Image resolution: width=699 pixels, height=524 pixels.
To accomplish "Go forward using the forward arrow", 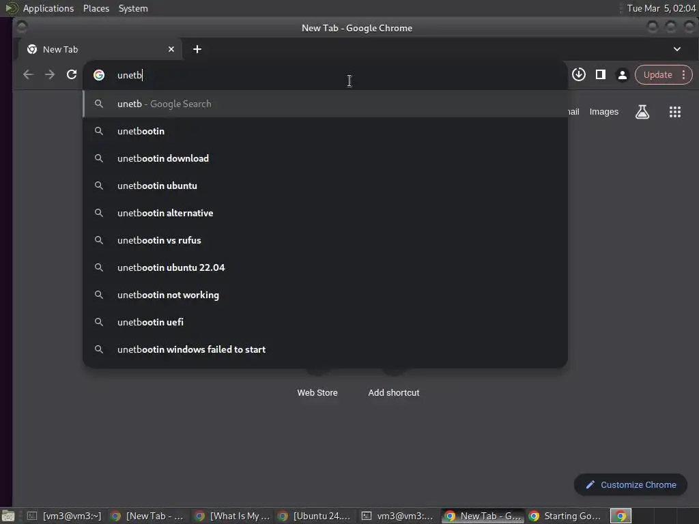I will 50,75.
